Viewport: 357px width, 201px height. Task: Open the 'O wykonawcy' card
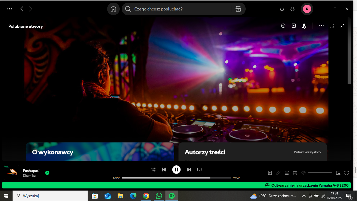tap(100, 152)
